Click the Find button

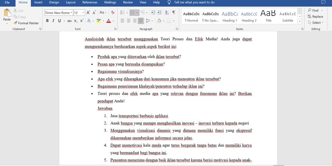(315, 10)
